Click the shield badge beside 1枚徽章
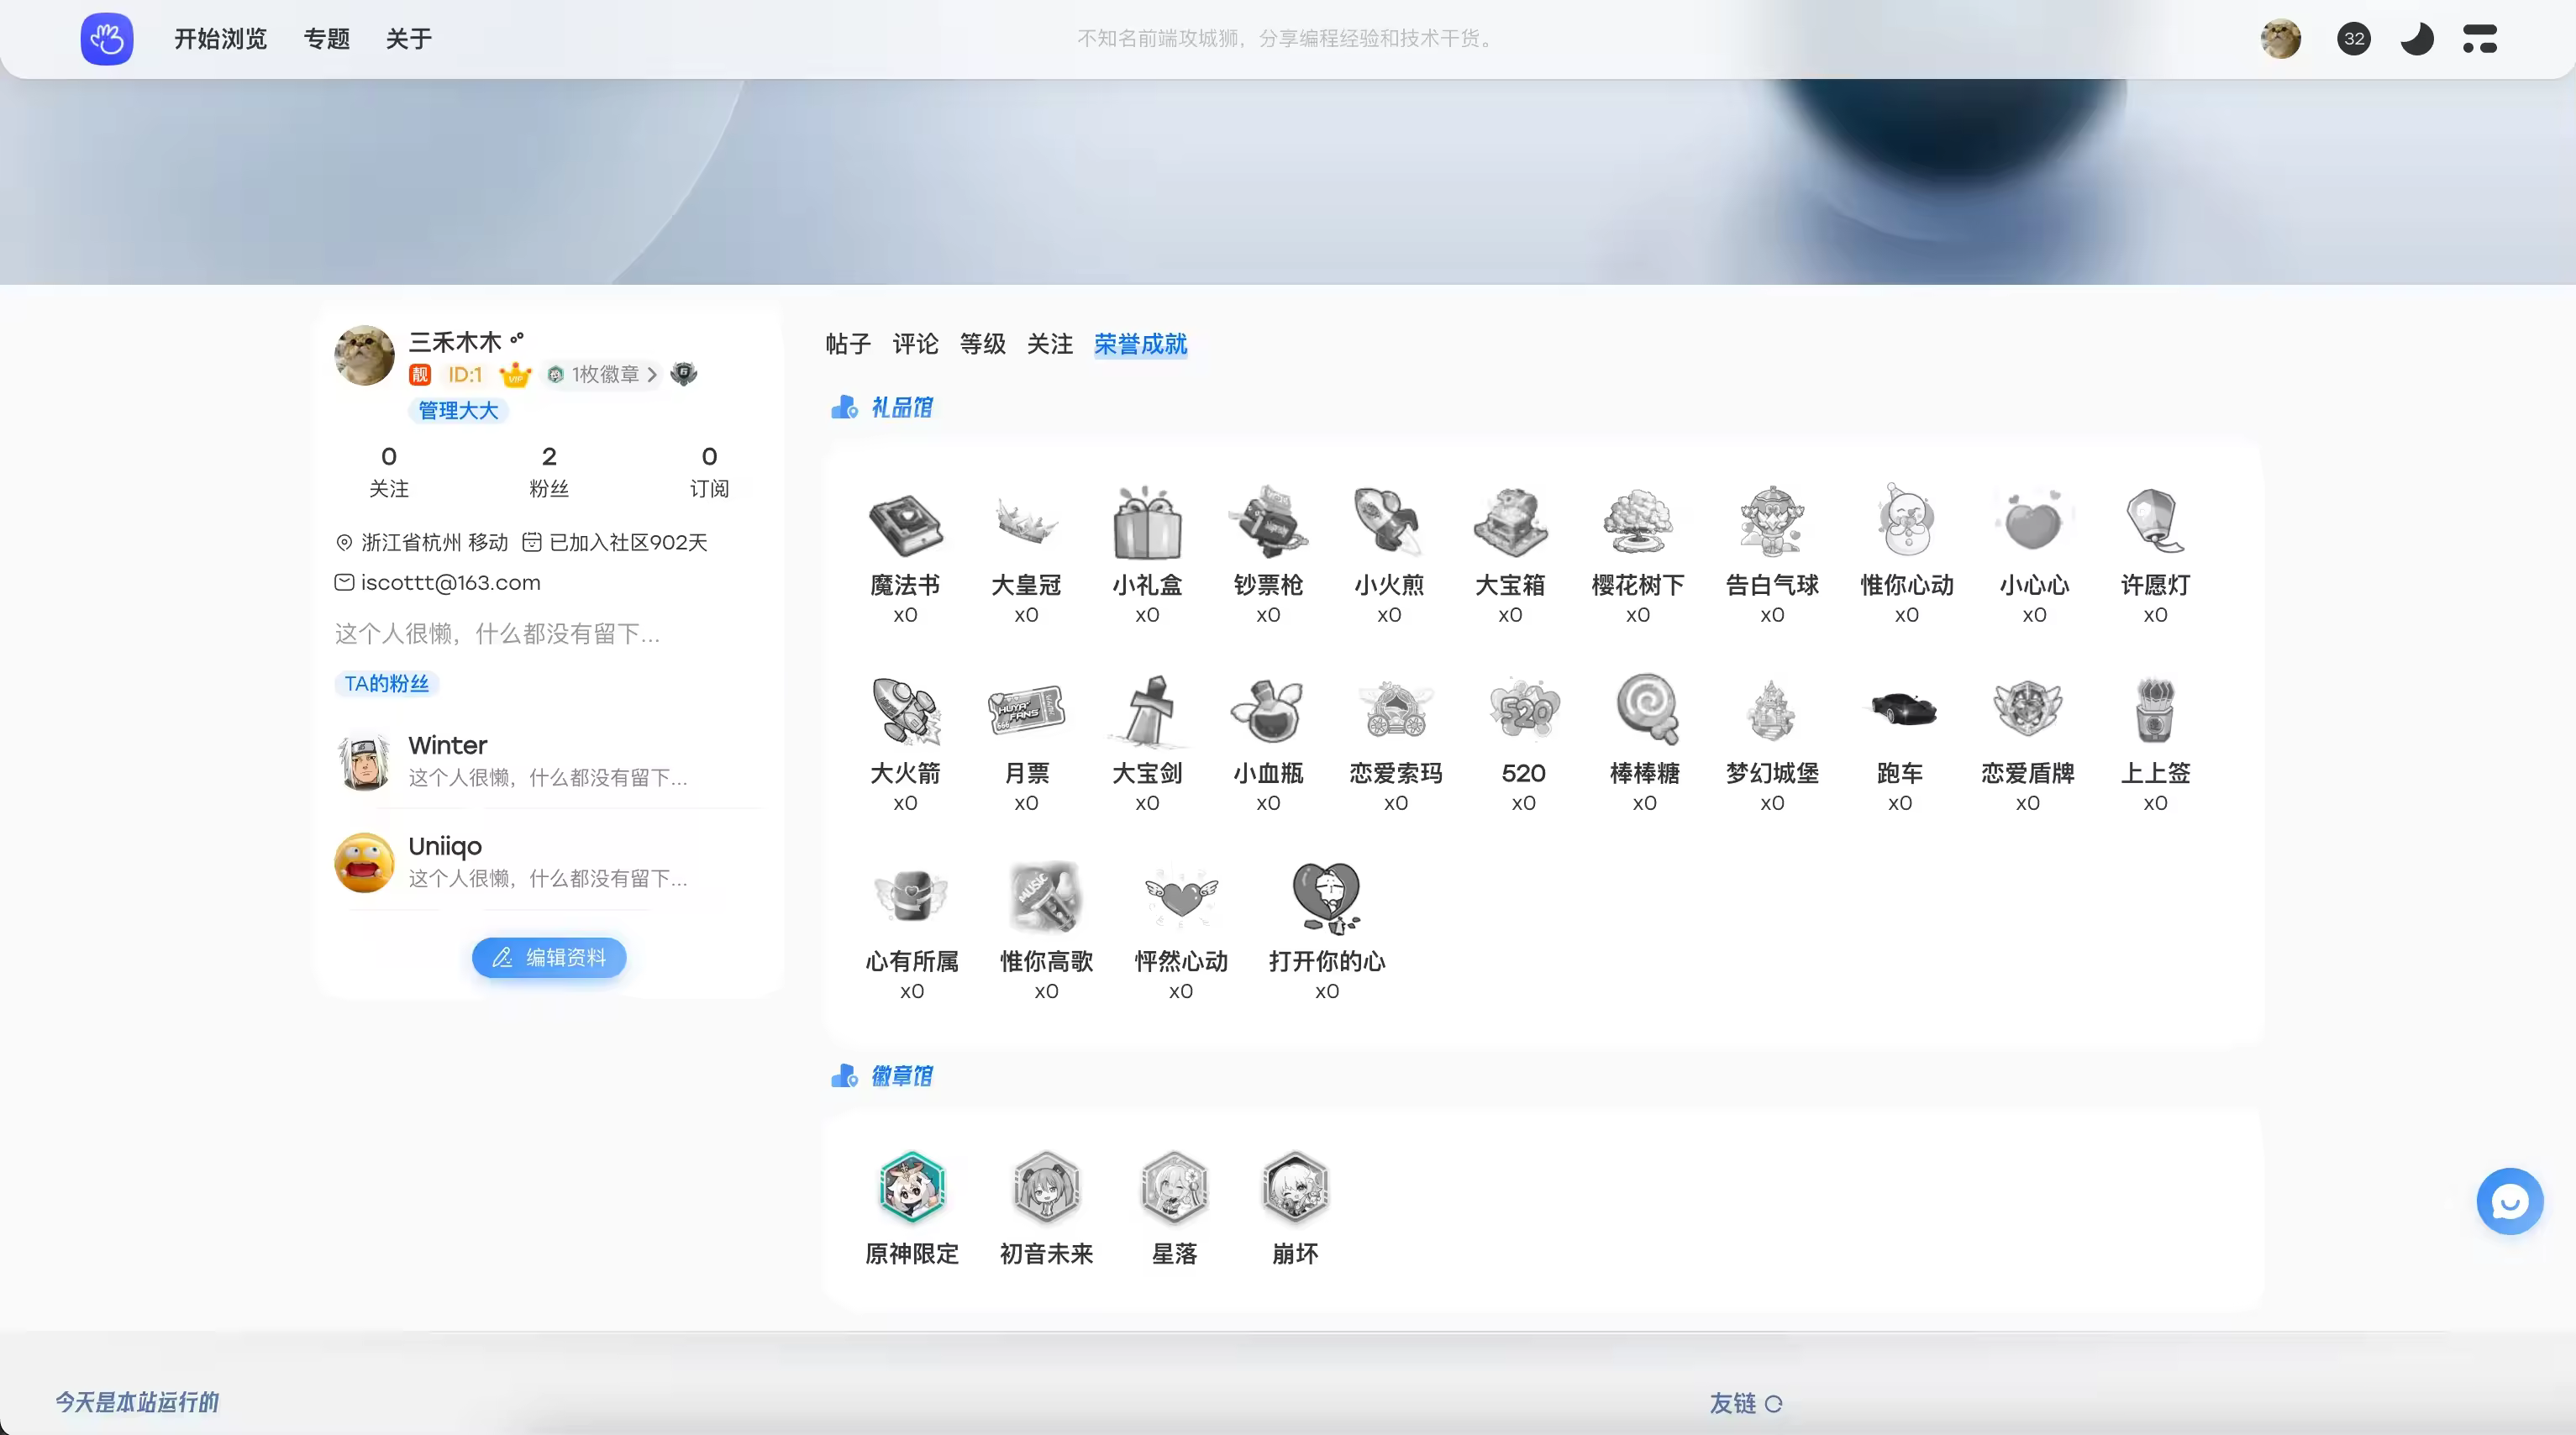The image size is (2576, 1435). tap(684, 374)
